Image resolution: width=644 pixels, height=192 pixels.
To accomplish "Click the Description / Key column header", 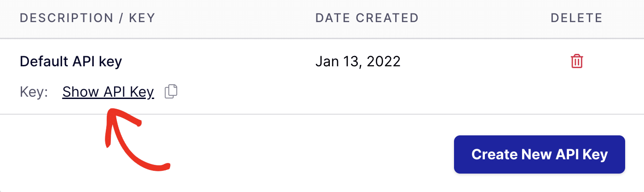I will [x=87, y=18].
